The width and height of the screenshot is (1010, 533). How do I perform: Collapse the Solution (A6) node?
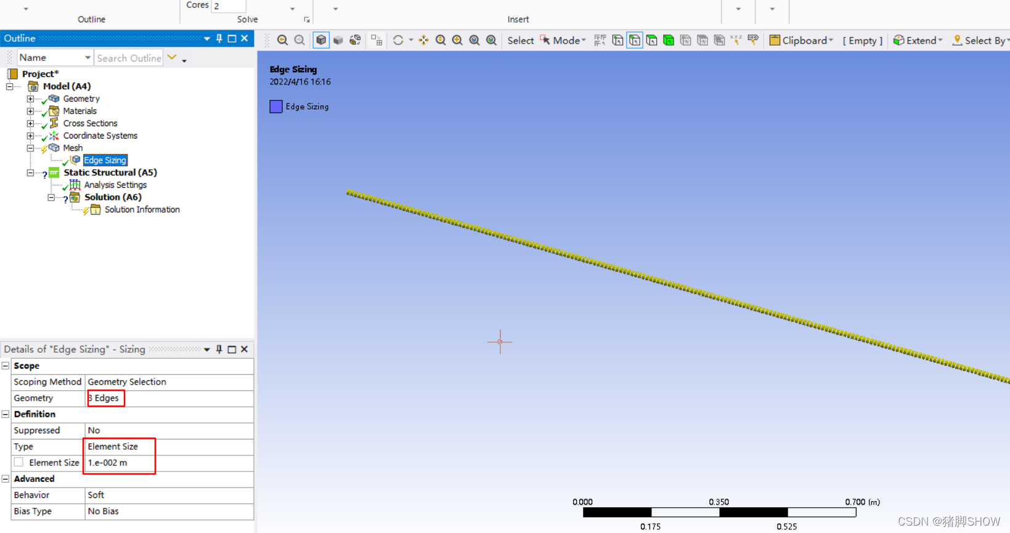(51, 198)
